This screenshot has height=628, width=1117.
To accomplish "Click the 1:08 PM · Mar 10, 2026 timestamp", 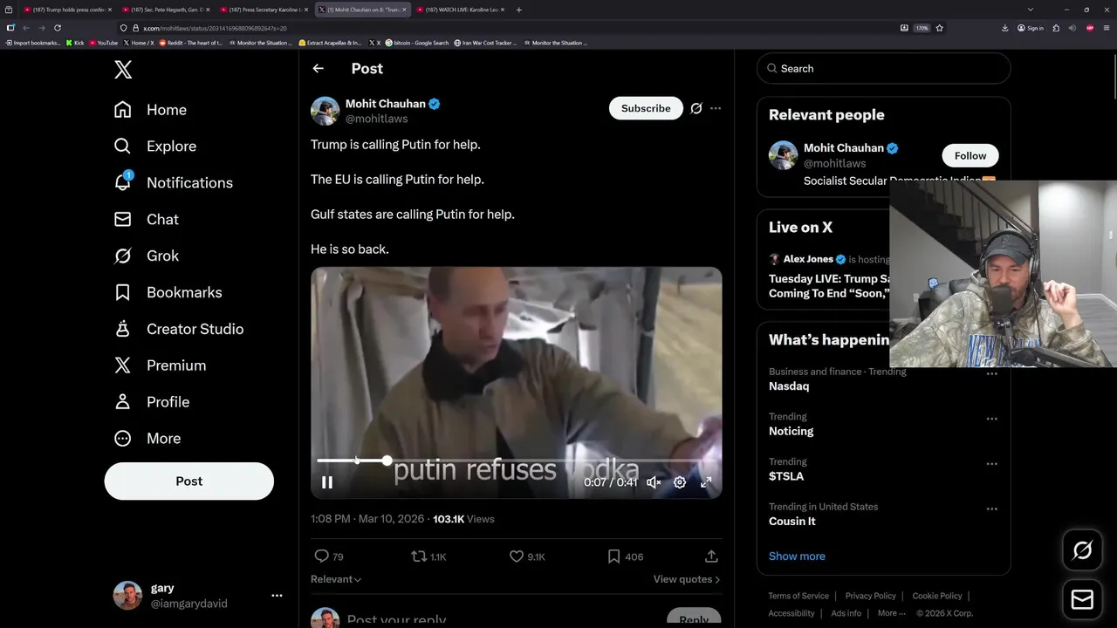I will click(367, 519).
